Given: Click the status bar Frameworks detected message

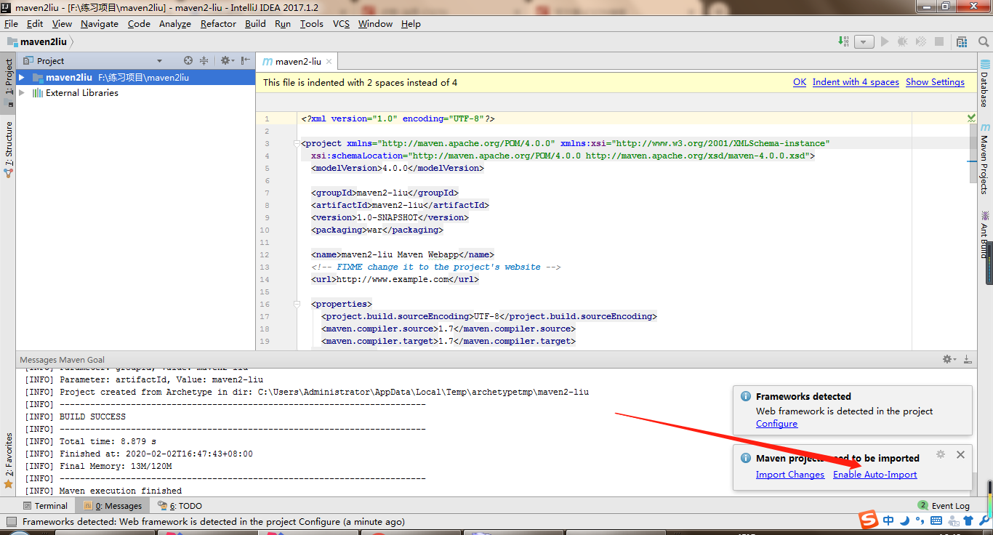Looking at the screenshot, I should click(214, 522).
